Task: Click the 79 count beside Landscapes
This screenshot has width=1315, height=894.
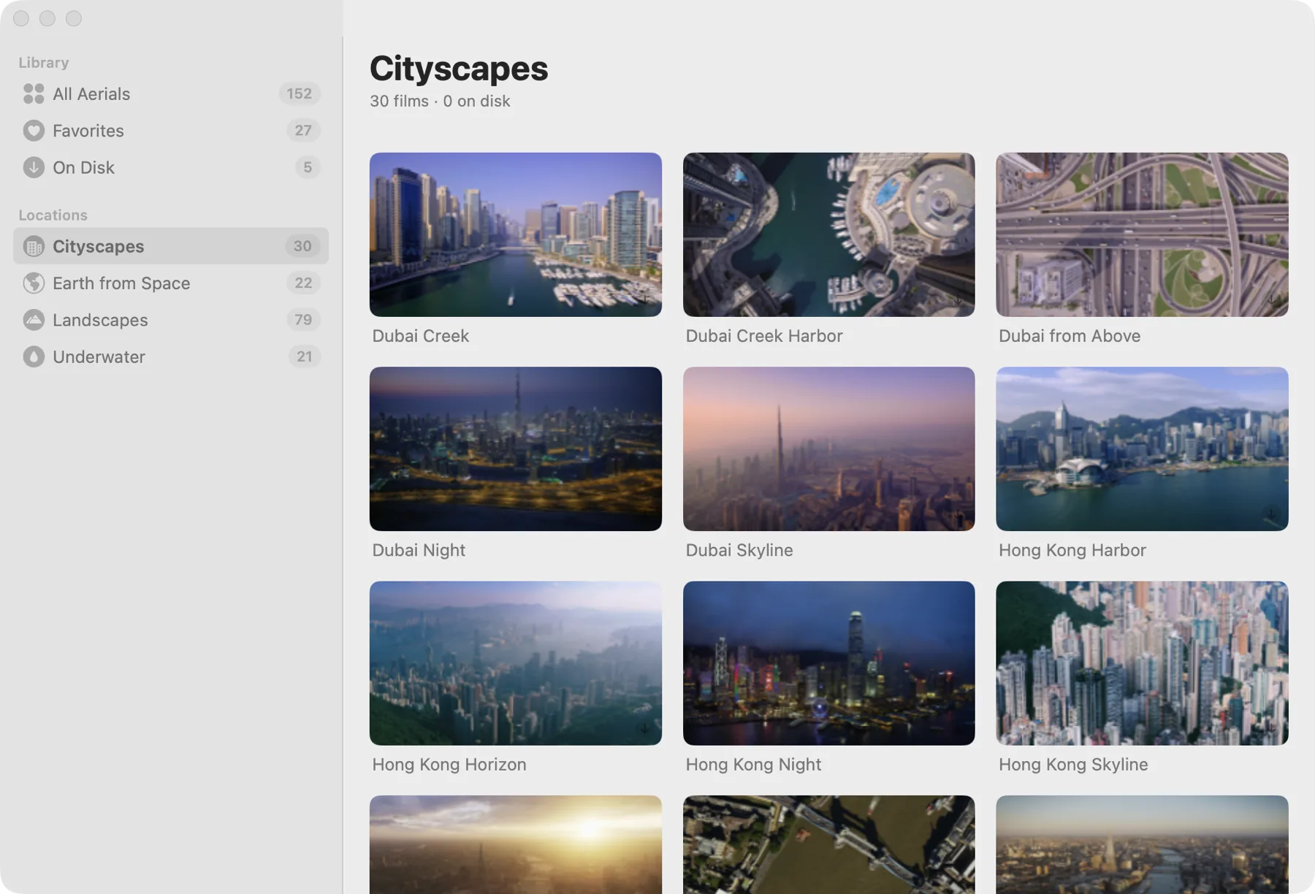Action: click(x=303, y=320)
